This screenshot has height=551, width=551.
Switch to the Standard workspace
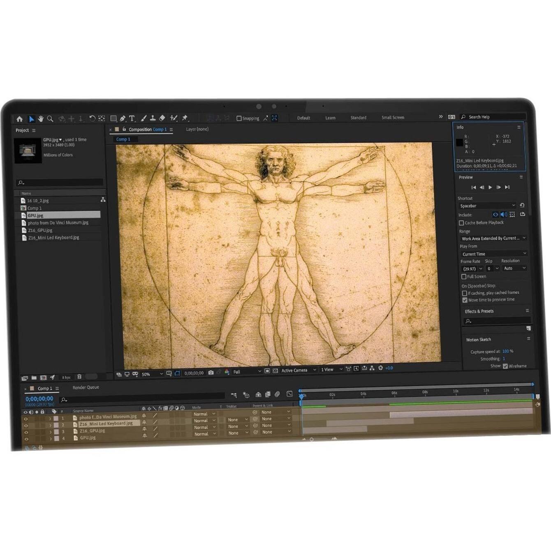[x=358, y=118]
